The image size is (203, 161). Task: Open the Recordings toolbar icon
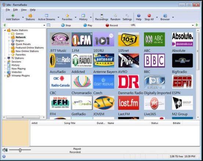(x=102, y=15)
